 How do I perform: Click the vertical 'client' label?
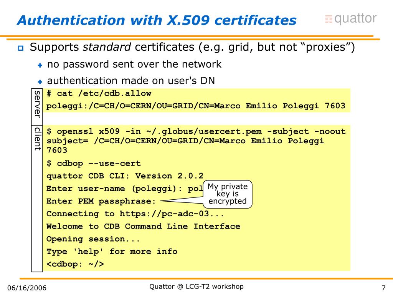pyautogui.click(x=37, y=139)
